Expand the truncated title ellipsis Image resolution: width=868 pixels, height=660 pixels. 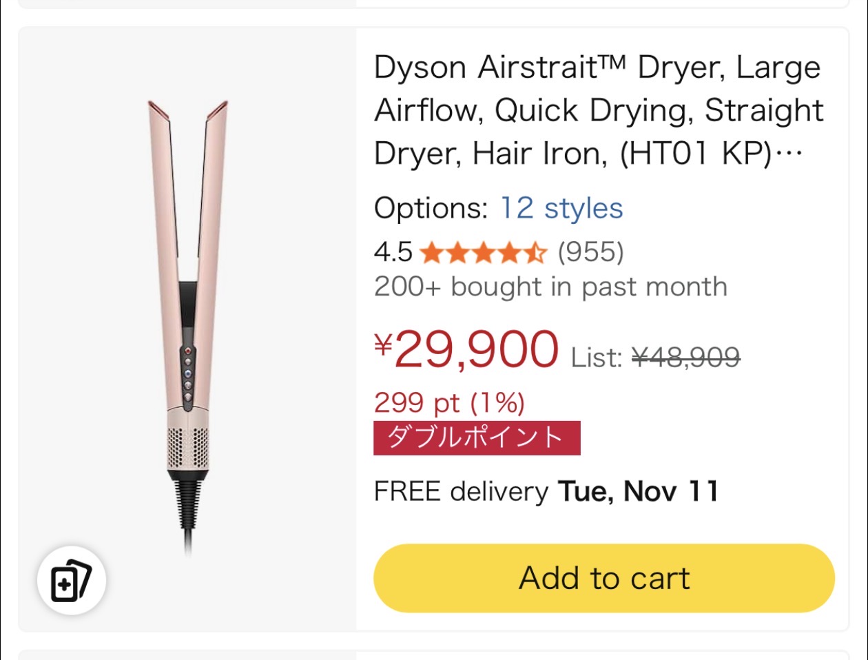click(789, 154)
